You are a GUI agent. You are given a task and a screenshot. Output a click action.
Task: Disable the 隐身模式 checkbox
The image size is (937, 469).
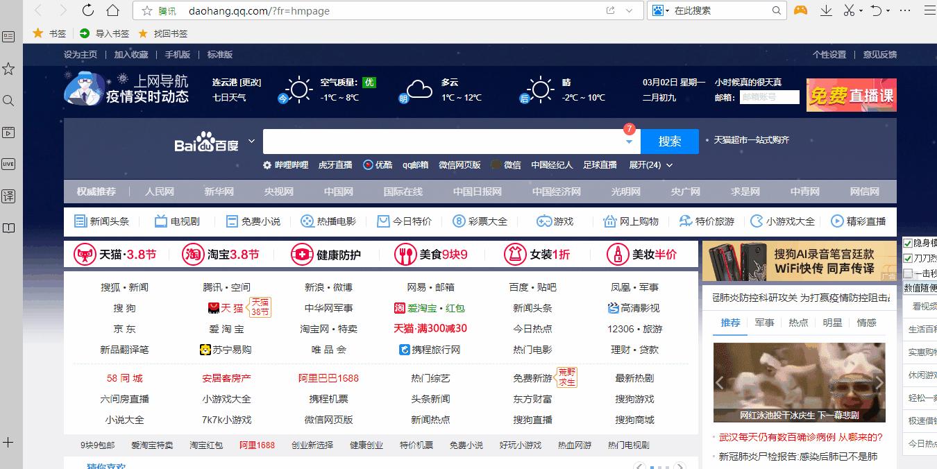[x=908, y=244]
